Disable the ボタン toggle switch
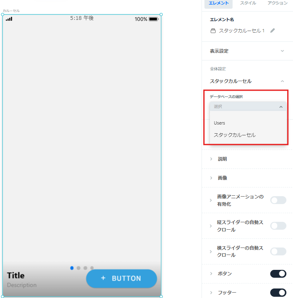The width and height of the screenshot is (293, 298). (x=278, y=274)
